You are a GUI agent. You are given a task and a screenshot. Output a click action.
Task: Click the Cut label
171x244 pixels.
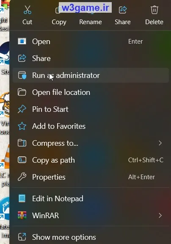coord(28,22)
